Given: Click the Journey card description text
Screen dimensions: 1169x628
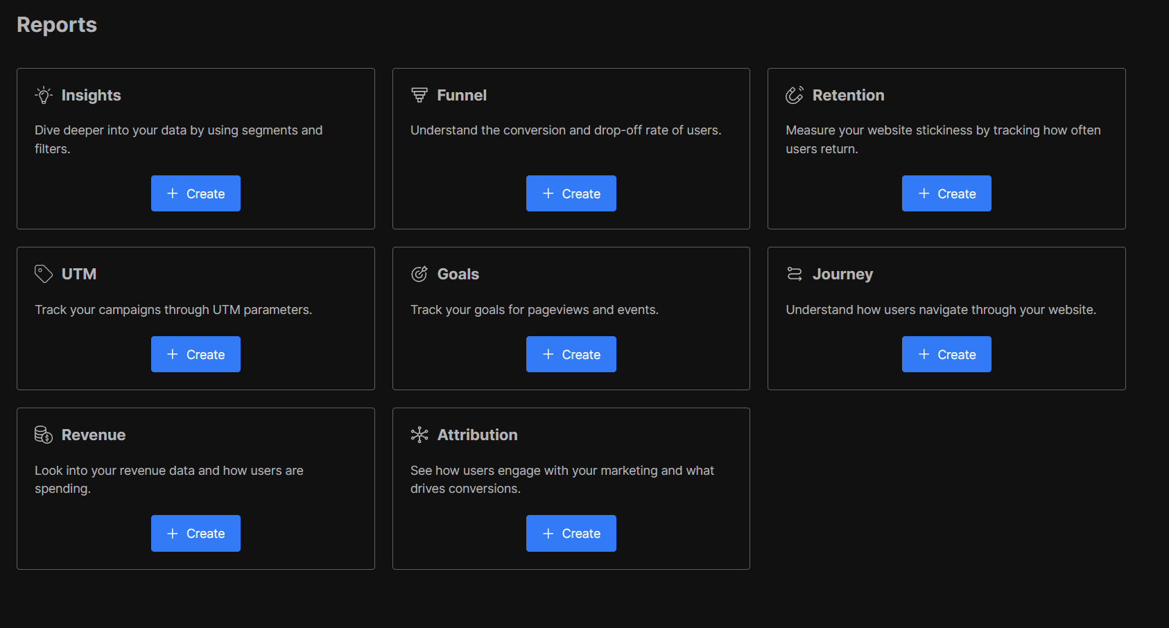Looking at the screenshot, I should click(x=941, y=310).
